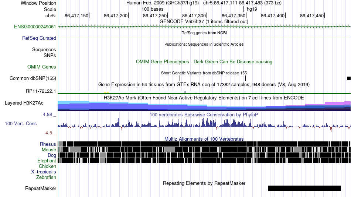Select the Dog alignment row label
Screen dimensions: 351x197
coord(52,155)
